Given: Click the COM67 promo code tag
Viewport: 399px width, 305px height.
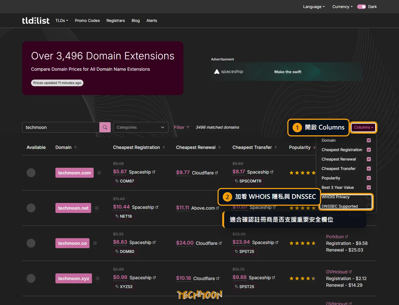Looking at the screenshot, I should 125,181.
